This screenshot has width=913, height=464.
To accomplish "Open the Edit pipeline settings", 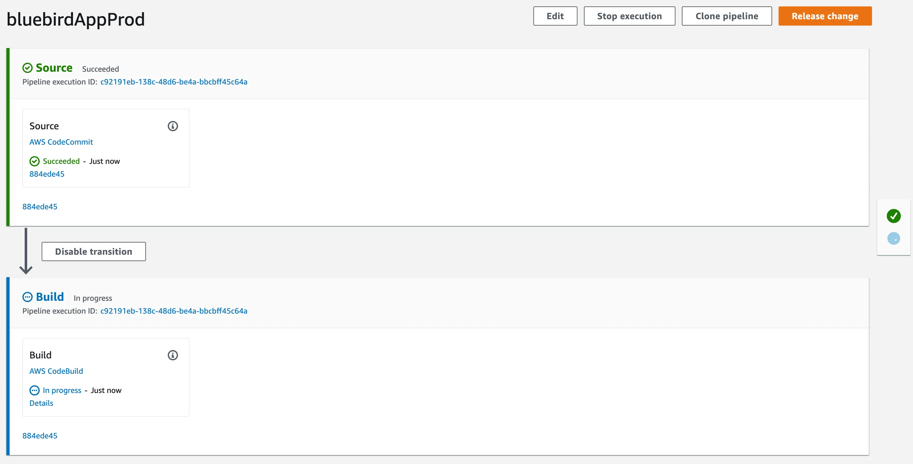I will [554, 16].
